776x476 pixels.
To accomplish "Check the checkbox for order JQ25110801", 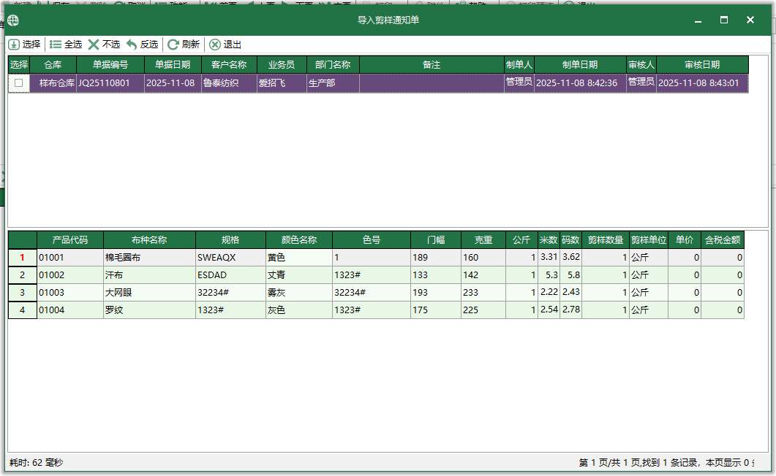I will tap(20, 82).
